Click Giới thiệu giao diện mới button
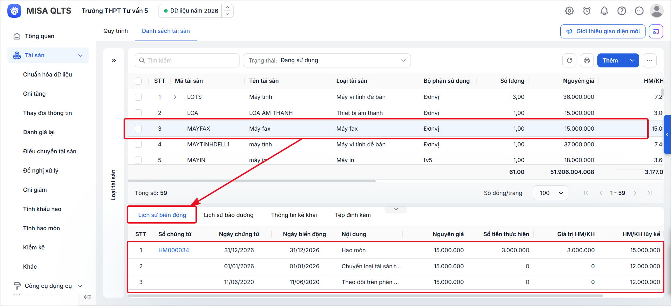Image resolution: width=671 pixels, height=306 pixels. tap(603, 31)
